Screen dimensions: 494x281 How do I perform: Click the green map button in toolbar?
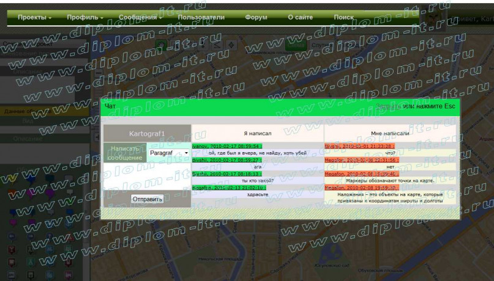click(x=296, y=45)
